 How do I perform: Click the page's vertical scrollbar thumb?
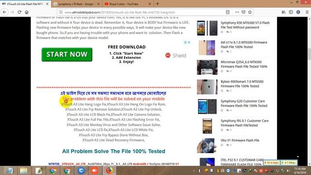[x=309, y=53]
